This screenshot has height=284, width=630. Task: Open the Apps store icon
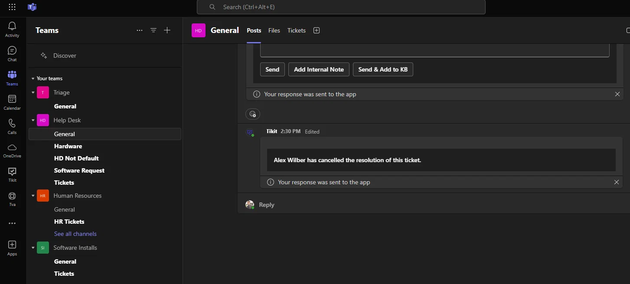(x=12, y=245)
